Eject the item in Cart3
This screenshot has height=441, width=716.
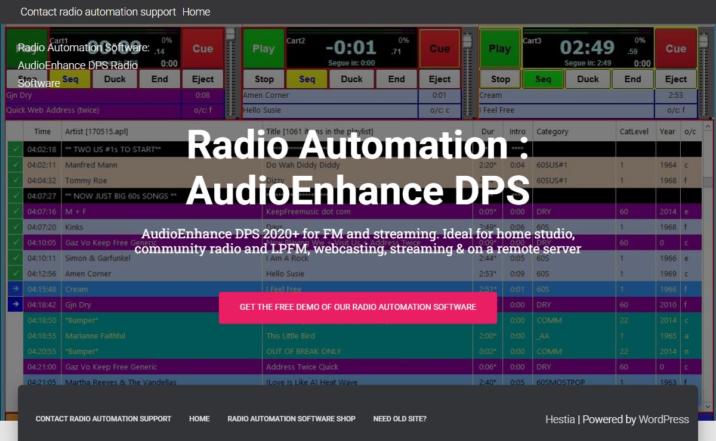click(676, 79)
